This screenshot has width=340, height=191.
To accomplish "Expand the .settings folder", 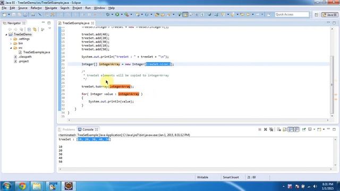I will [x=11, y=39].
